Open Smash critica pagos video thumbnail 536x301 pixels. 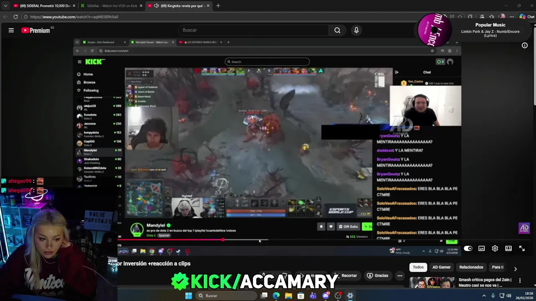click(432, 283)
